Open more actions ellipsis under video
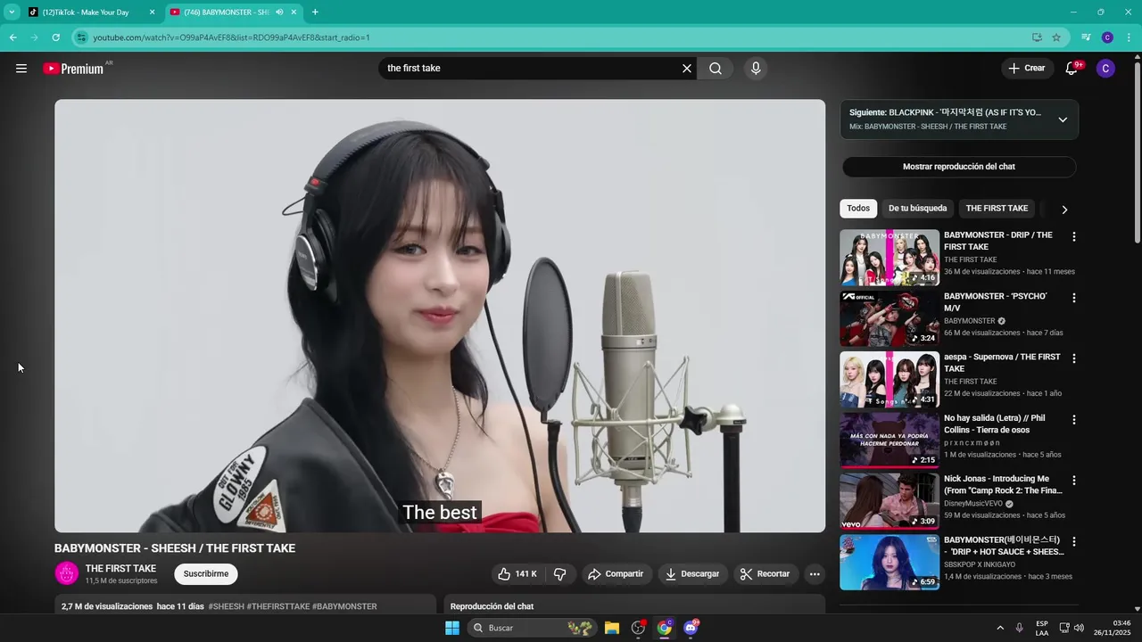Image resolution: width=1142 pixels, height=642 pixels. (815, 574)
